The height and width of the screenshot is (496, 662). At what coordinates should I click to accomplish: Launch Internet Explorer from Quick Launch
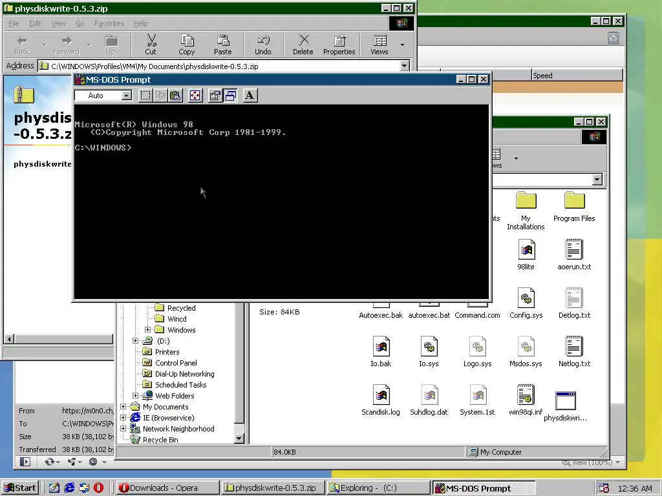pyautogui.click(x=69, y=488)
